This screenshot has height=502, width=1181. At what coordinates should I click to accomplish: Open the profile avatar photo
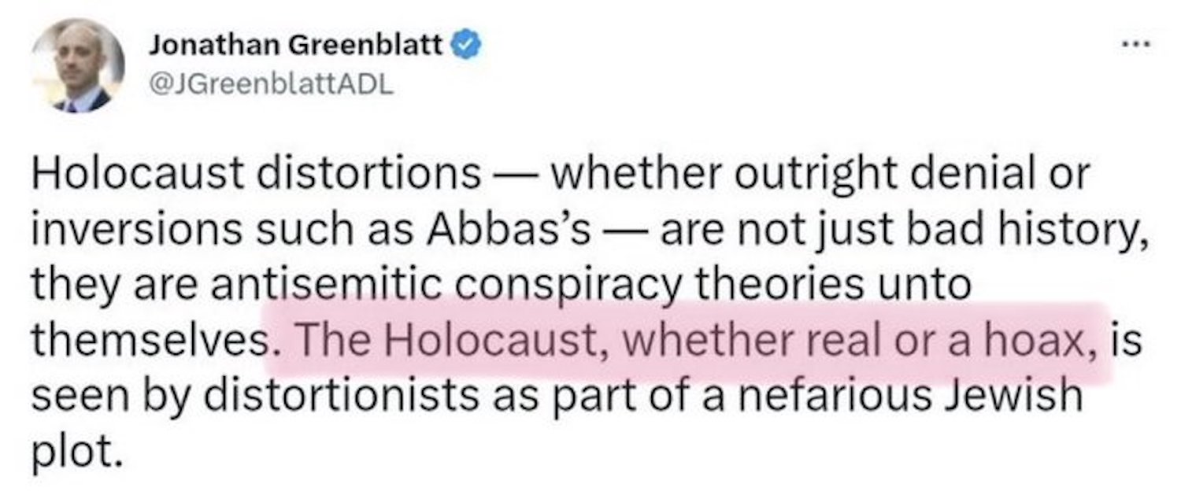[x=78, y=65]
